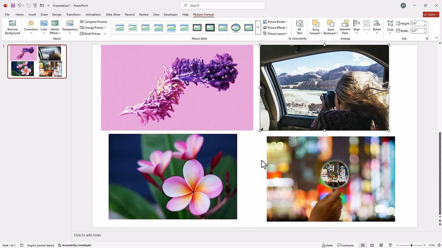Open the Alt Text pane
Screen dimensions: 442x248
click(x=299, y=27)
